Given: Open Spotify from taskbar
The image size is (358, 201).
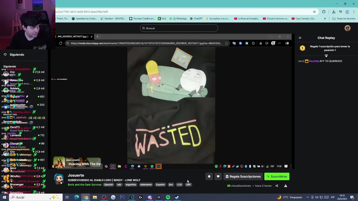Looking at the screenshot, I should pos(168,197).
